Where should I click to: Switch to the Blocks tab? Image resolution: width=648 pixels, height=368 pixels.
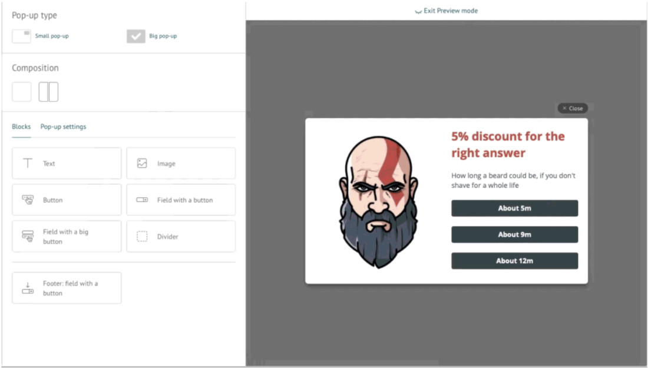(x=21, y=127)
